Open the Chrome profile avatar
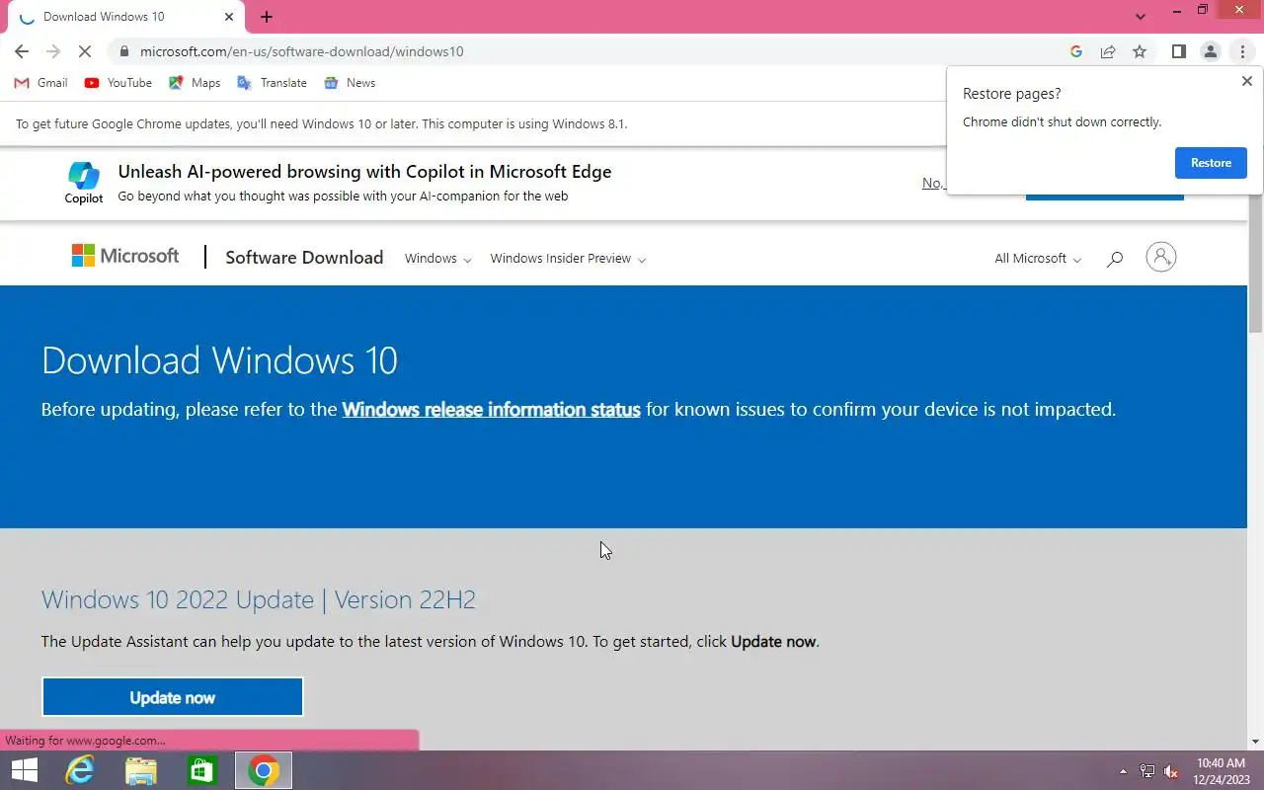The width and height of the screenshot is (1264, 790). coord(1211,51)
